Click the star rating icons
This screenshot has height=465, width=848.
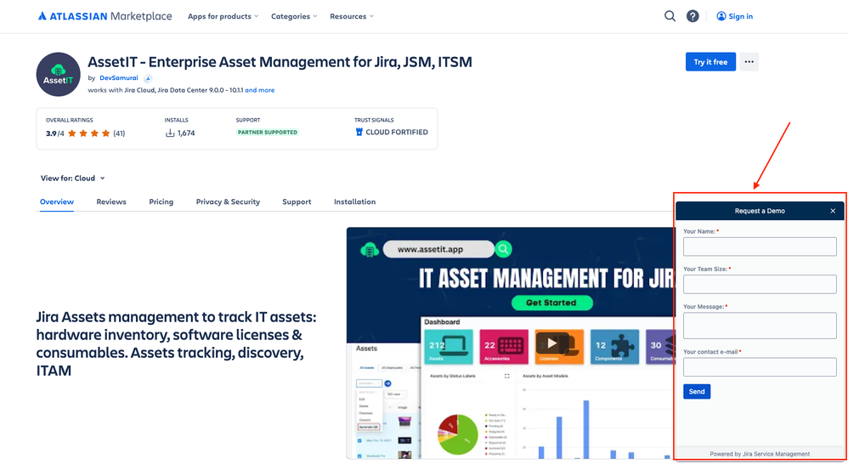[x=88, y=133]
